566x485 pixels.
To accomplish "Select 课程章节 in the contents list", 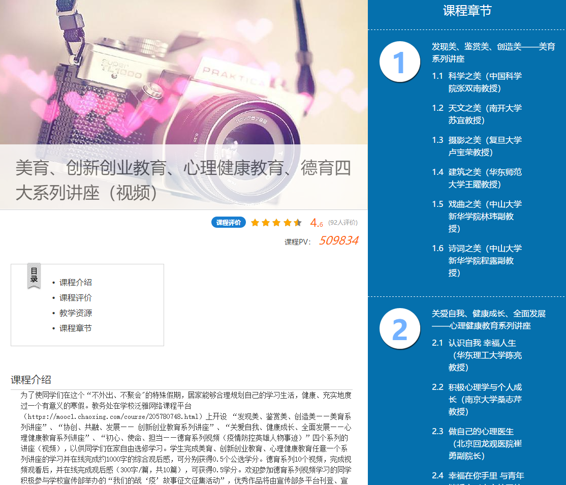I will coord(75,328).
